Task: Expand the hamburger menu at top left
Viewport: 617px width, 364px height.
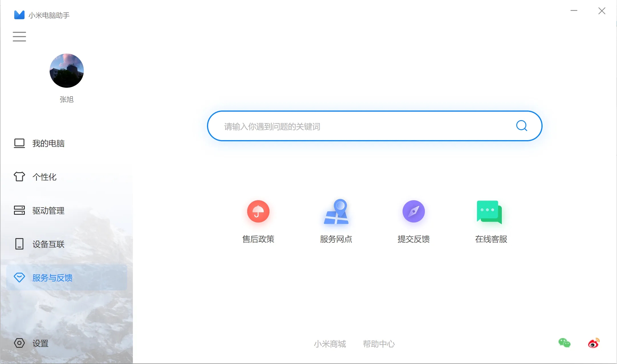Action: [19, 36]
